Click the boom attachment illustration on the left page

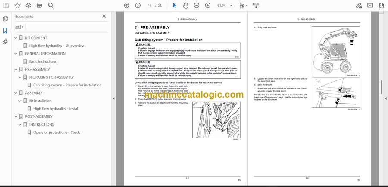point(216,120)
